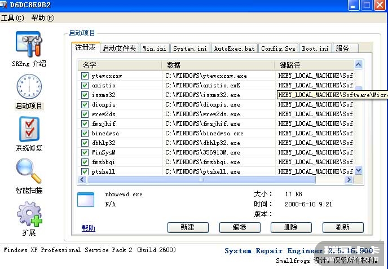Sort list by 数据 column header

point(218,65)
